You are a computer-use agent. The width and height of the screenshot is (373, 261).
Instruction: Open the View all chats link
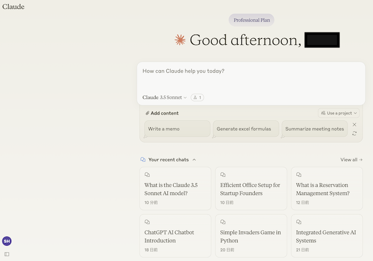click(351, 159)
